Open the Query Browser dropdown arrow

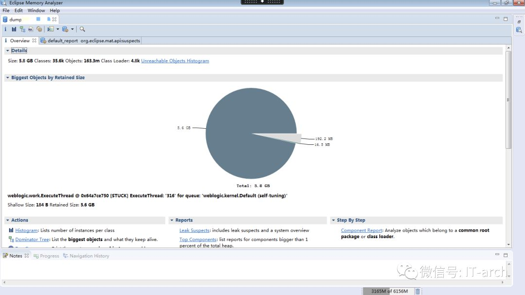[72, 29]
